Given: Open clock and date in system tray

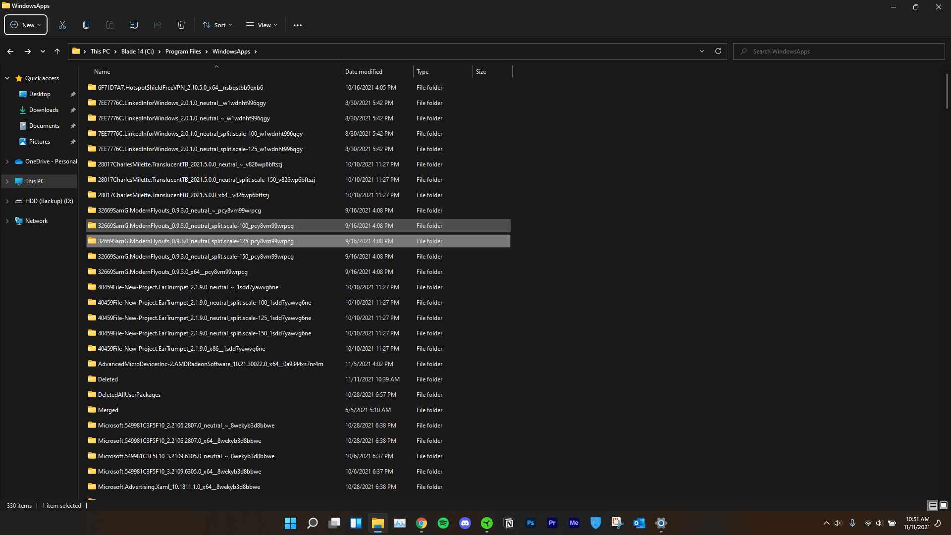Looking at the screenshot, I should click(x=916, y=523).
